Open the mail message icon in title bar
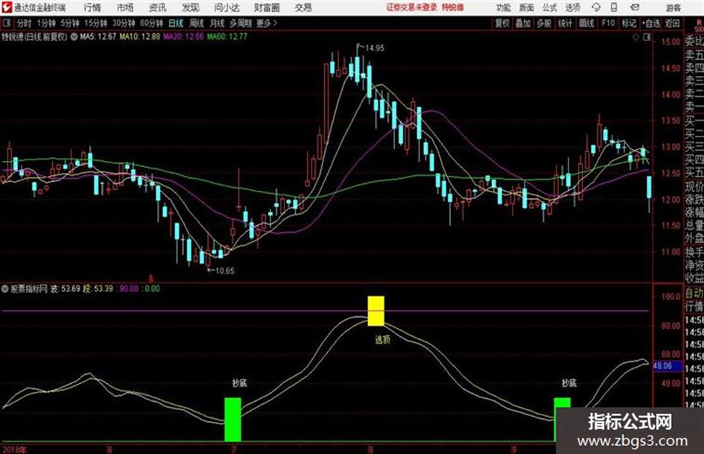The image size is (704, 454). click(x=635, y=7)
